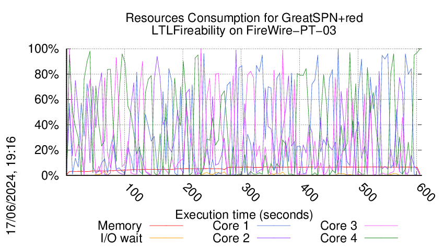Click the 40% y-axis label
This screenshot has height=248, width=444.
tap(46, 125)
